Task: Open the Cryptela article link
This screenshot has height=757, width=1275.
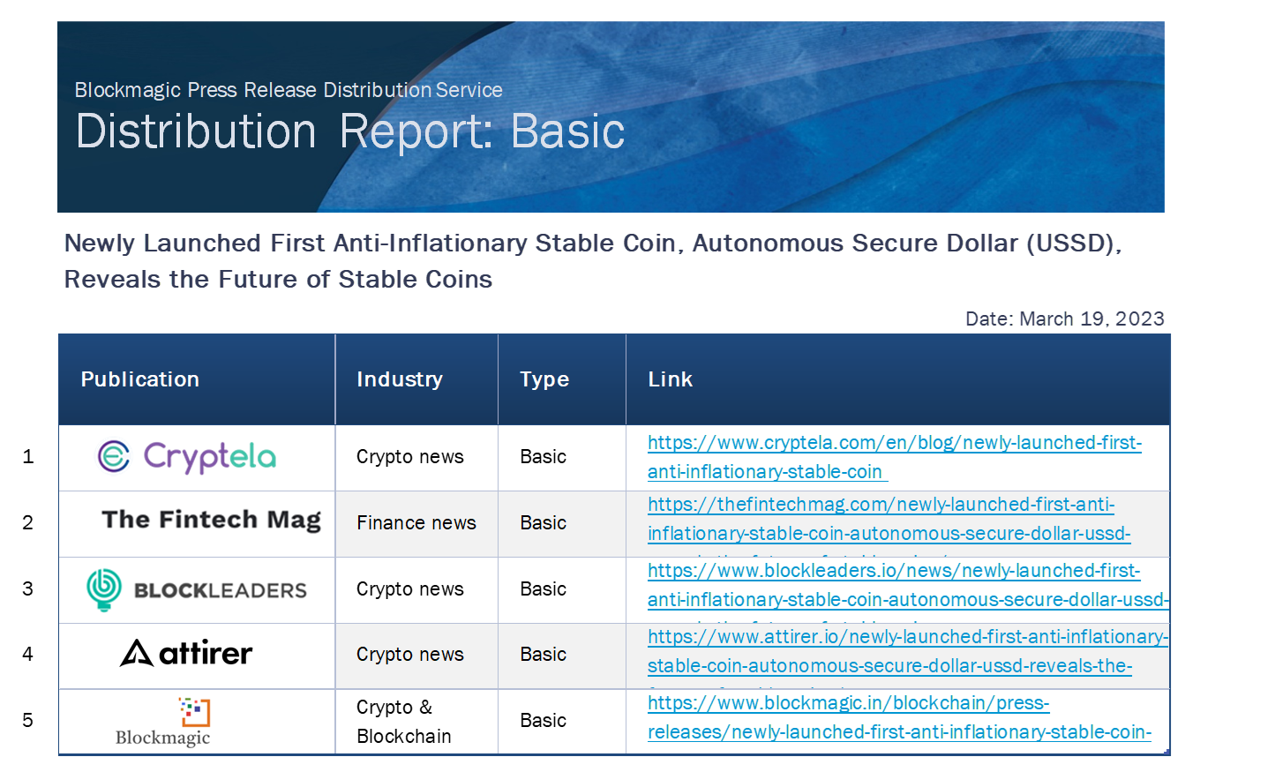Action: pyautogui.click(x=895, y=457)
